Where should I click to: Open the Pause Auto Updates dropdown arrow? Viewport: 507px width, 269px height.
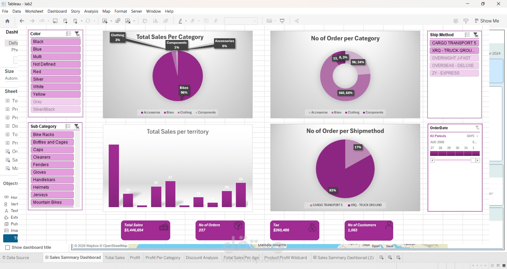(82, 21)
